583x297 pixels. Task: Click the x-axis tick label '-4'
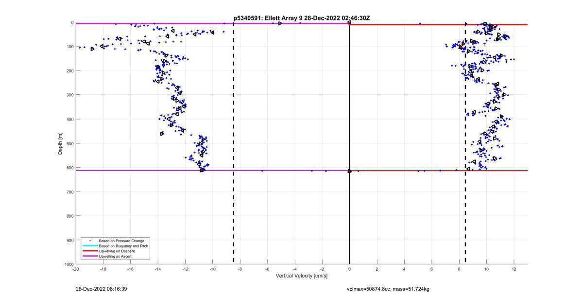[294, 269]
